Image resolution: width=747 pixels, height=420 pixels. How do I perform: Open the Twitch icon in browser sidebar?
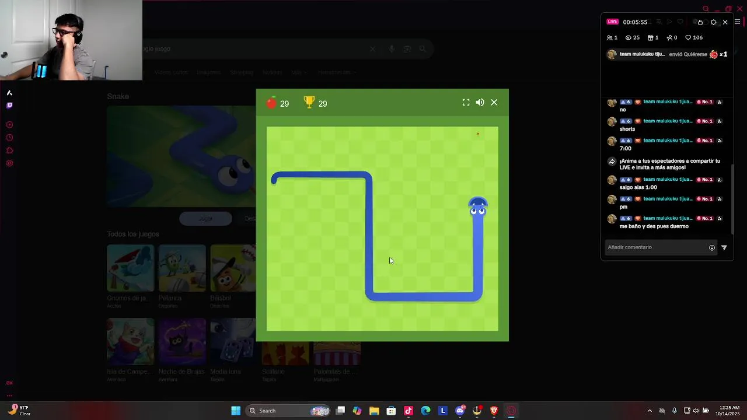click(x=9, y=106)
